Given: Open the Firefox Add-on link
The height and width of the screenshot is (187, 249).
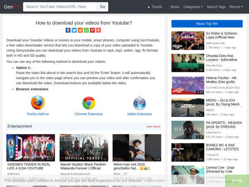Looking at the screenshot, I should pyautogui.click(x=38, y=114).
